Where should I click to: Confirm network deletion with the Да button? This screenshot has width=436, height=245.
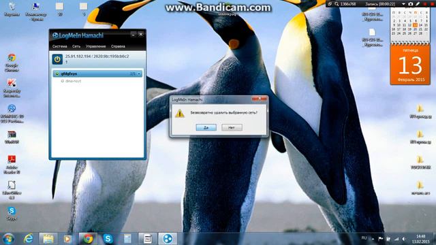[206, 127]
